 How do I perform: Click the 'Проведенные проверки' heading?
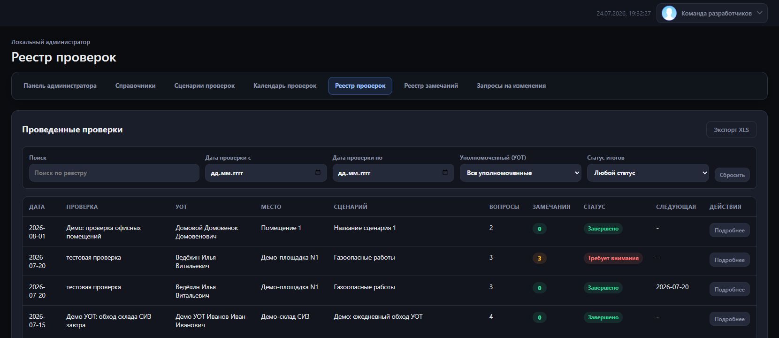tap(72, 130)
